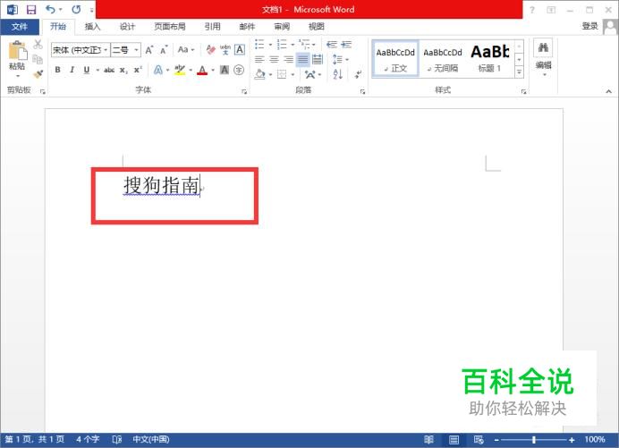
Task: Click the Cut scissors icon
Action: tap(38, 44)
